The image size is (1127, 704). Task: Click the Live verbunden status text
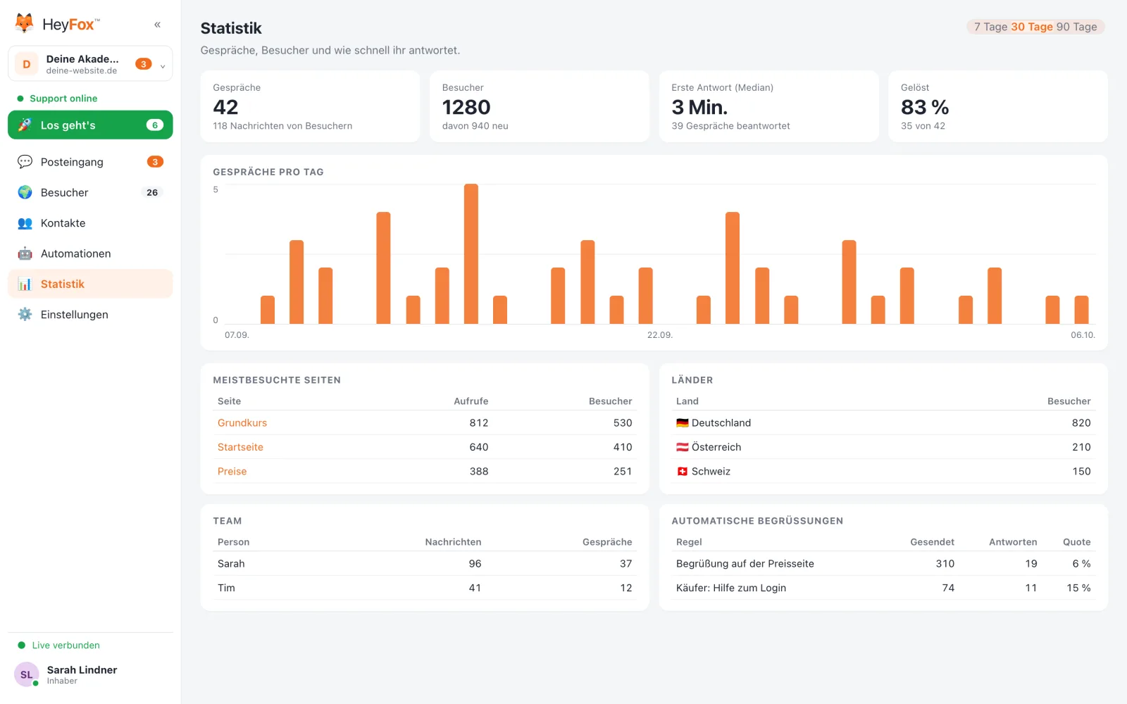[66, 645]
